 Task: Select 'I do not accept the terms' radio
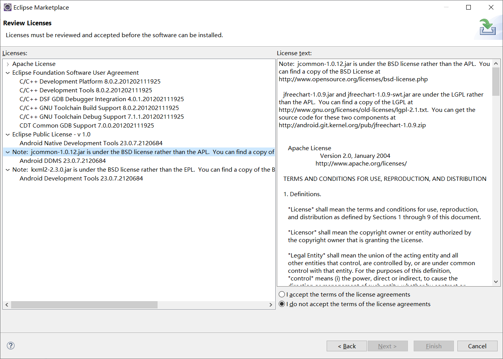coord(282,304)
